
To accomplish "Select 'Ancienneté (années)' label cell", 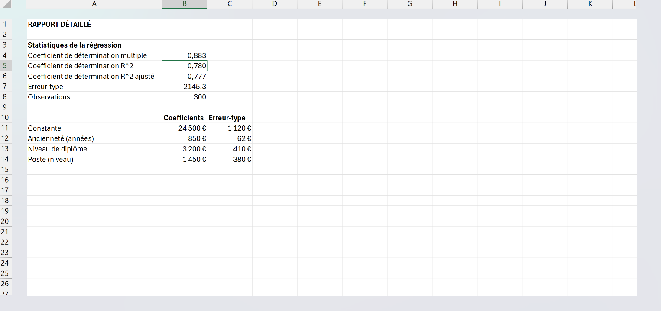I will [94, 138].
